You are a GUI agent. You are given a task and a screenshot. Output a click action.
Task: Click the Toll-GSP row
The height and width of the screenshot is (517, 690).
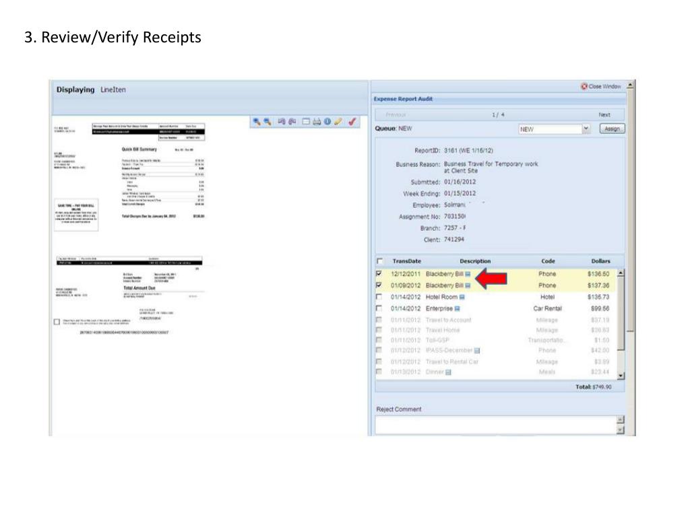[x=496, y=340]
